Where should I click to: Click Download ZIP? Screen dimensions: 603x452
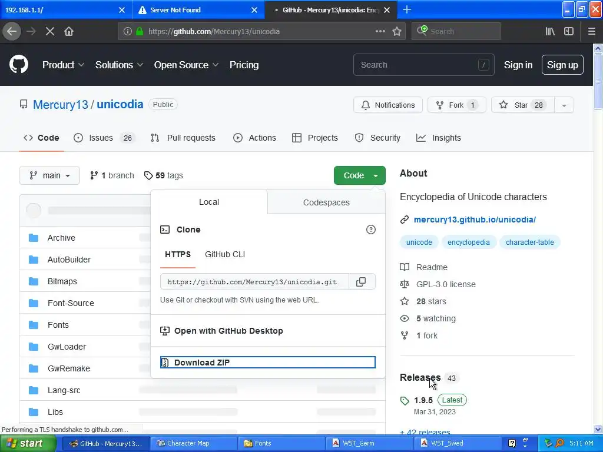pos(268,363)
